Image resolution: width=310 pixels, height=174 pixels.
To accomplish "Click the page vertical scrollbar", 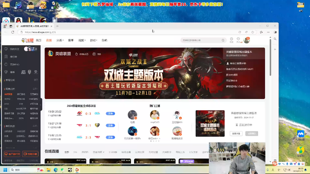I will [270, 57].
